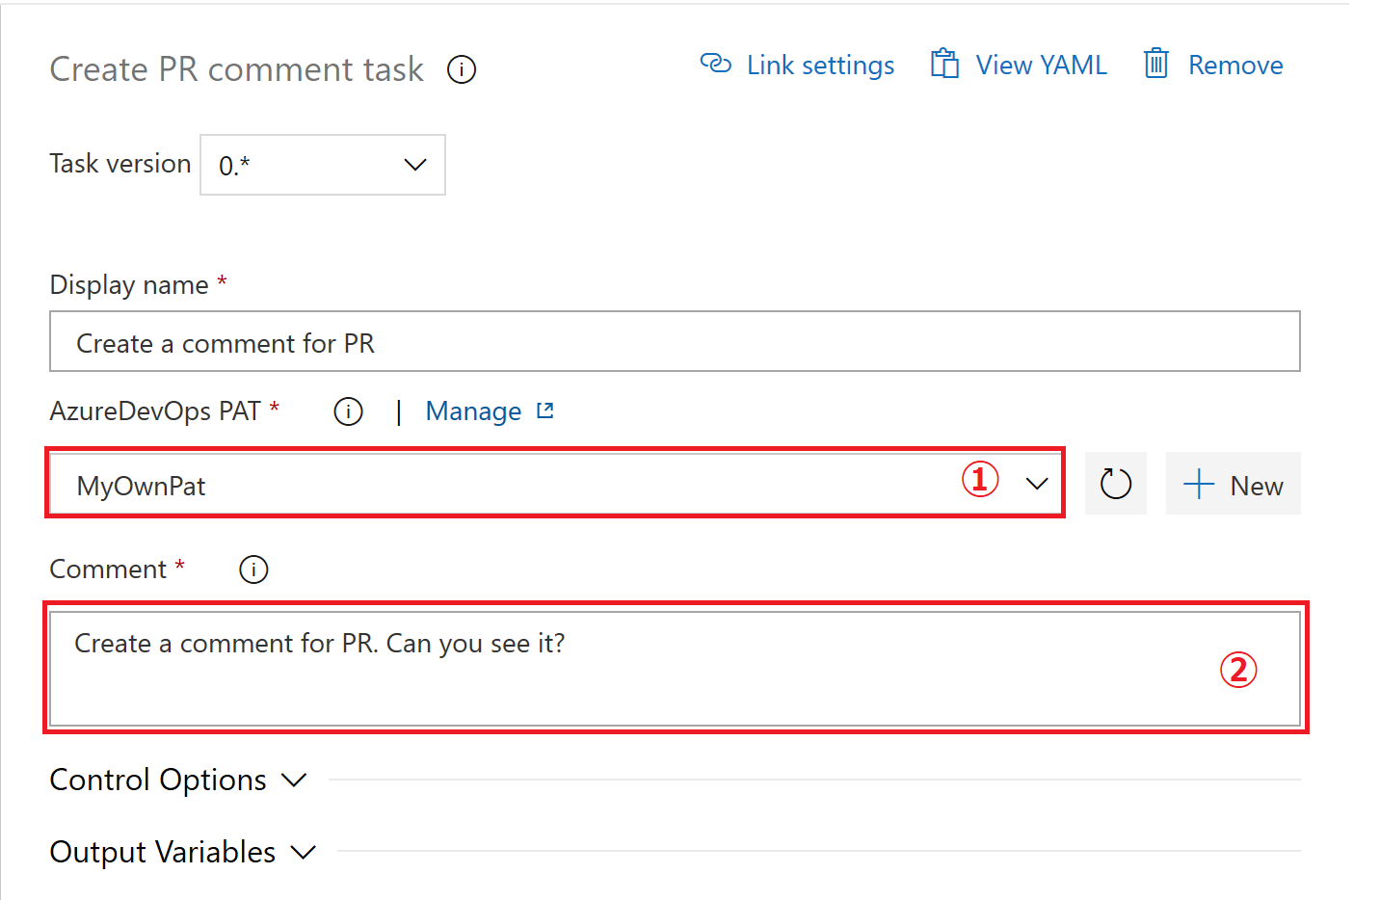
Task: Click the info icon next to AzureDevOps PAT
Action: click(348, 411)
